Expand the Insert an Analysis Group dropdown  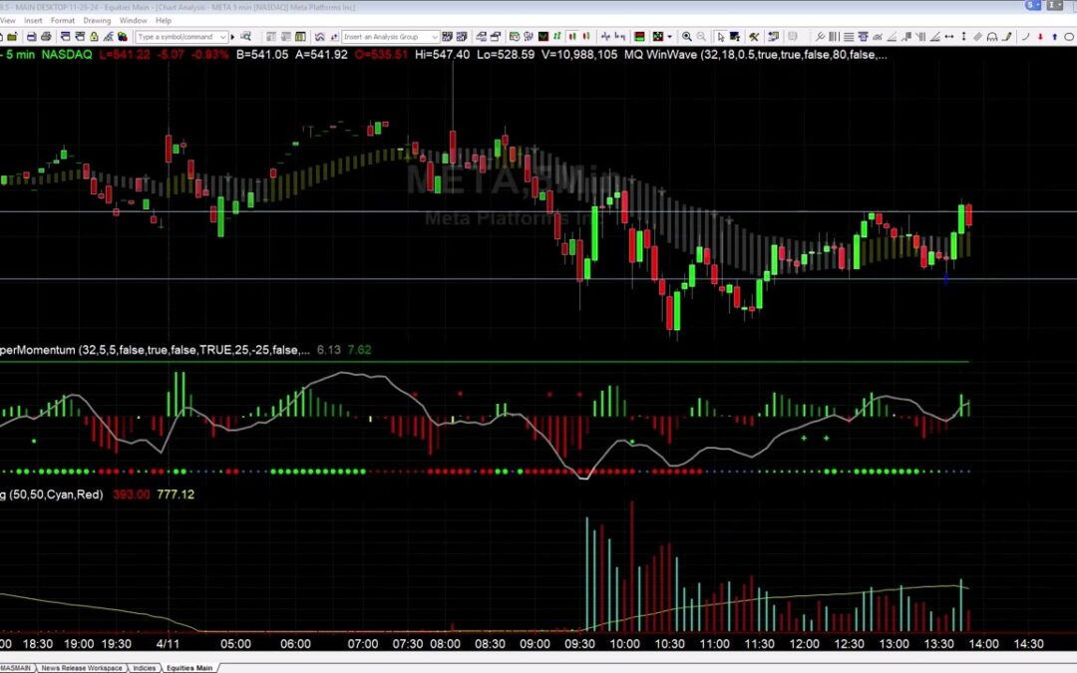point(435,37)
